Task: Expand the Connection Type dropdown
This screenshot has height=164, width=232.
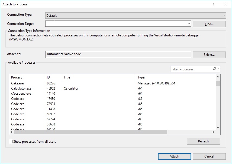Action: tap(223, 16)
